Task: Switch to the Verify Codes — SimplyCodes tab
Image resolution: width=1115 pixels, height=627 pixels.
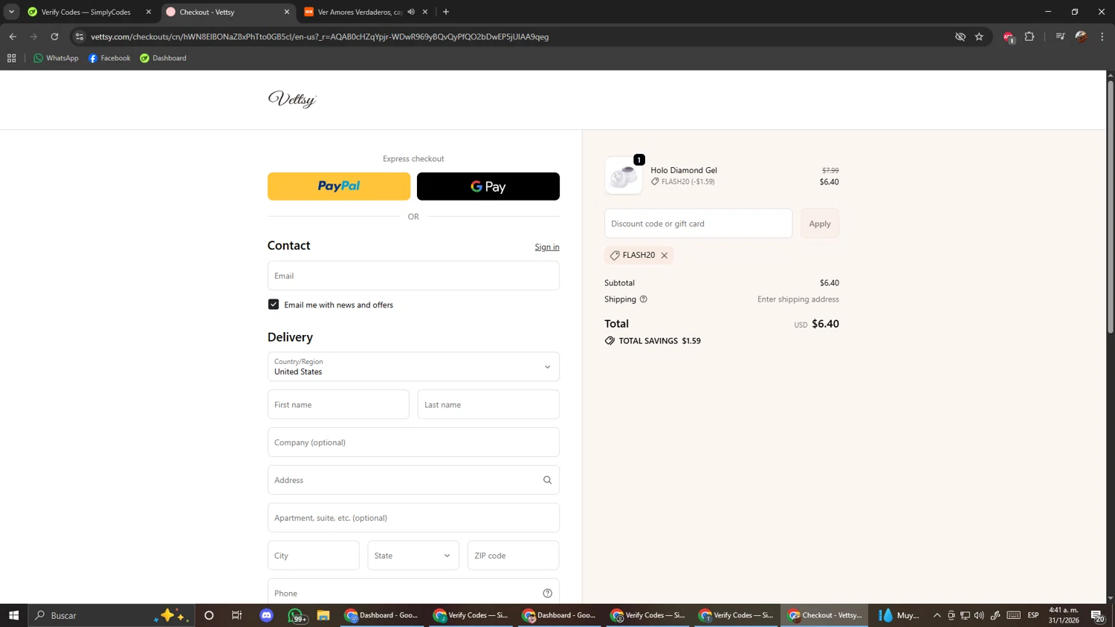Action: click(x=85, y=12)
